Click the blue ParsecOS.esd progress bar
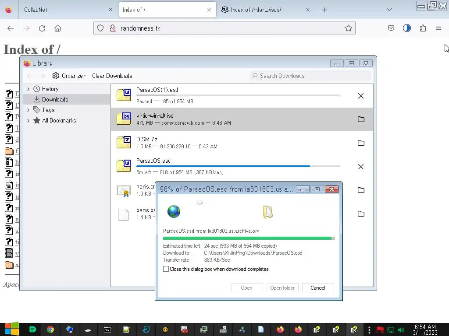 238,166
